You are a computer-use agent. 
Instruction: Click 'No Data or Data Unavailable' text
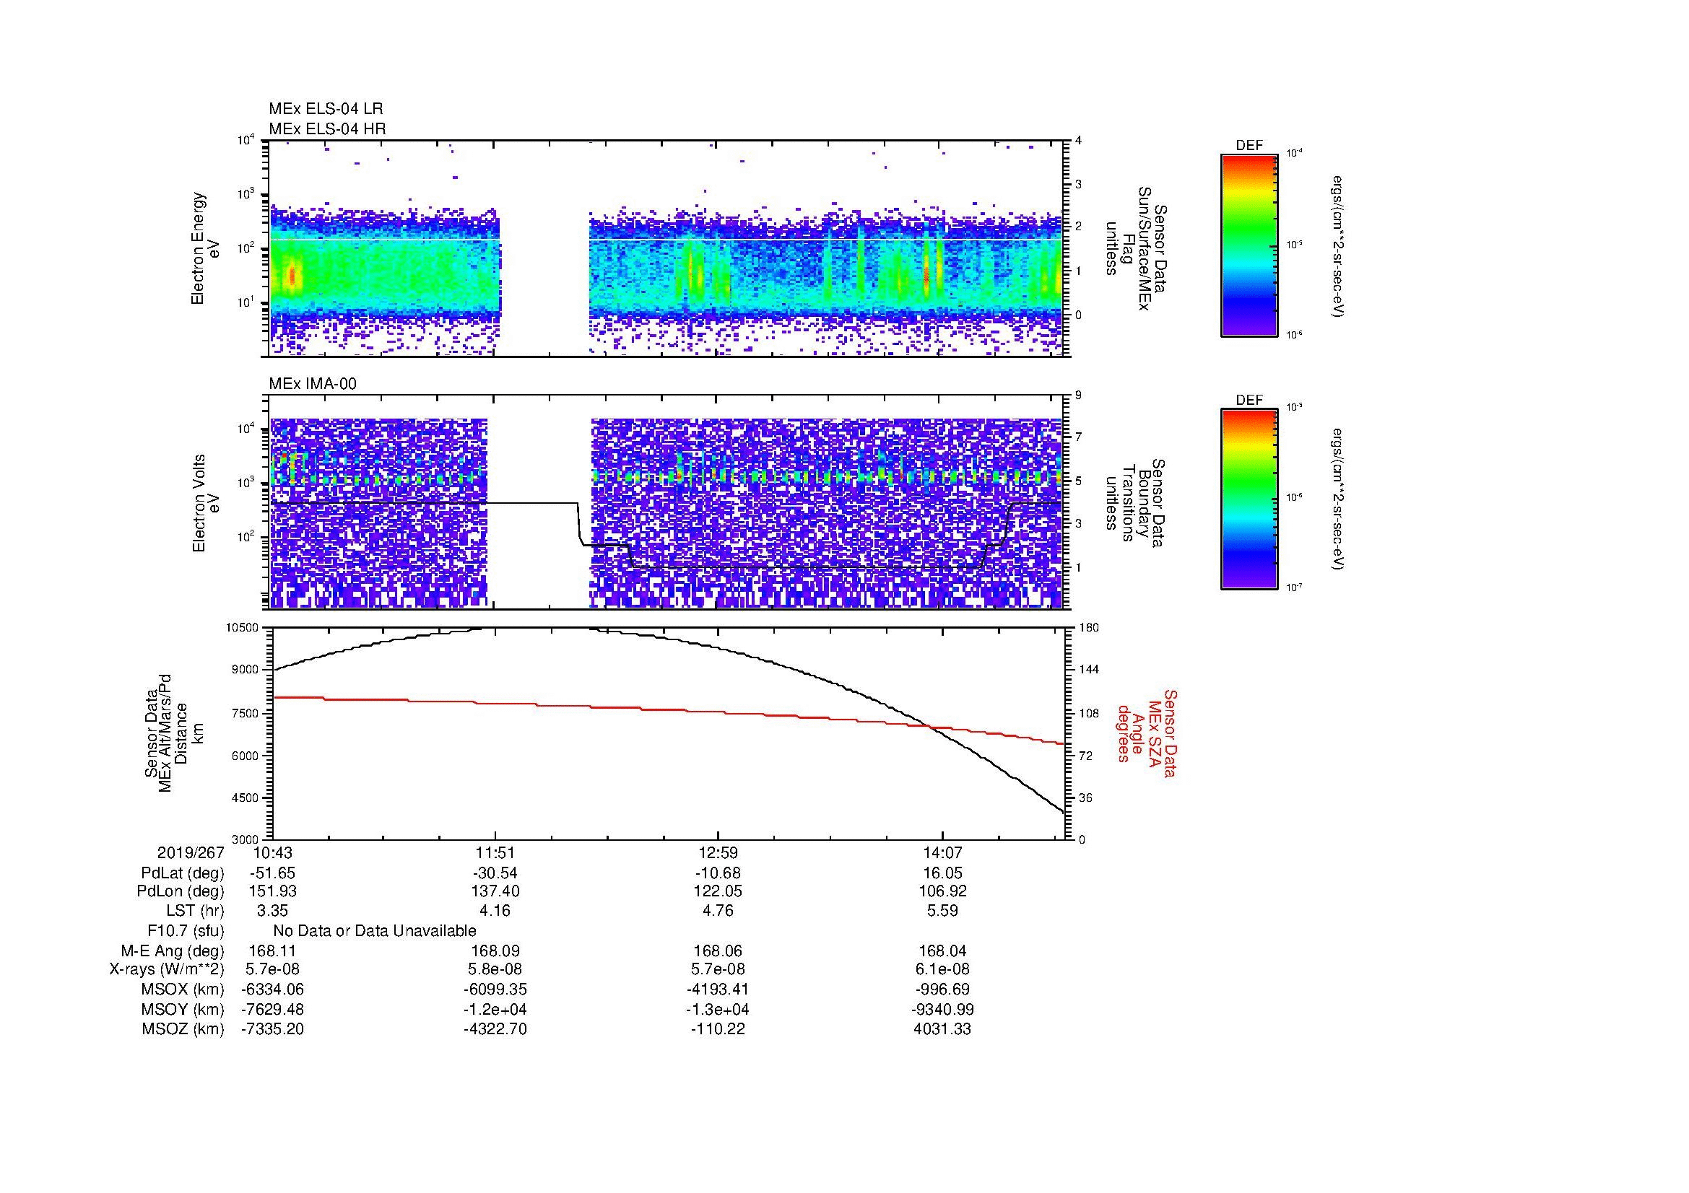coord(375,930)
